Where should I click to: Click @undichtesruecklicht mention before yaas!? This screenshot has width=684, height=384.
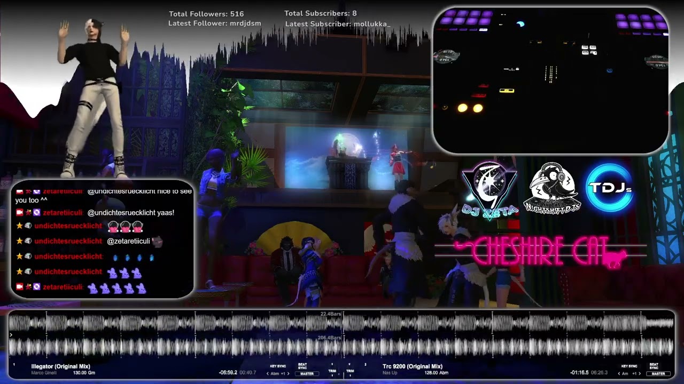tap(121, 213)
